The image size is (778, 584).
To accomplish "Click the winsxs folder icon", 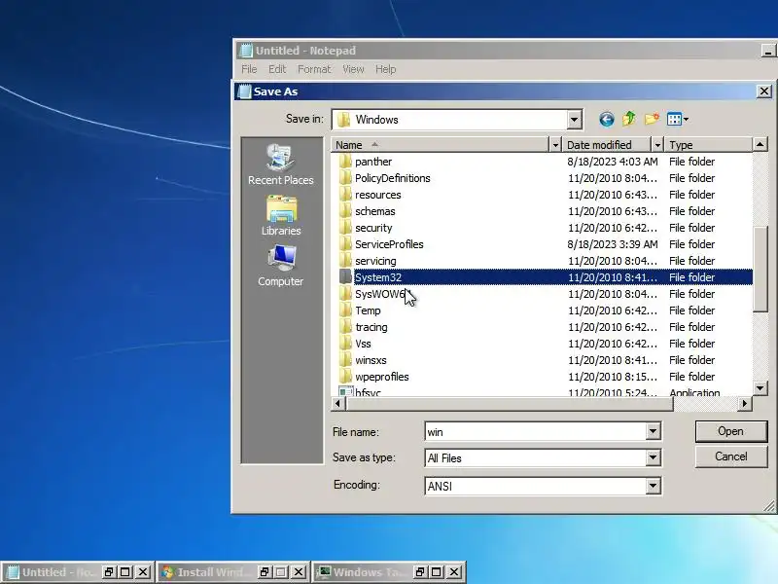I will [345, 360].
